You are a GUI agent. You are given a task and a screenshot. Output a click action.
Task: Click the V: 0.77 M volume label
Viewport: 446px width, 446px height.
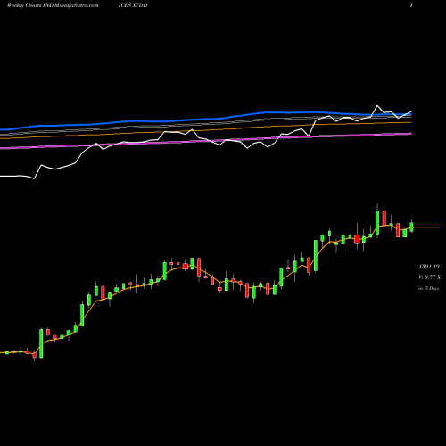pyautogui.click(x=429, y=277)
